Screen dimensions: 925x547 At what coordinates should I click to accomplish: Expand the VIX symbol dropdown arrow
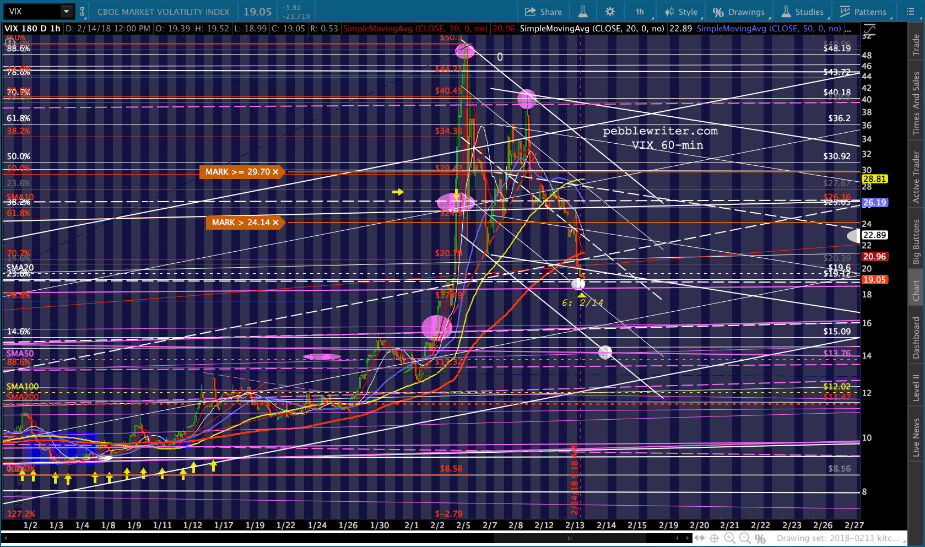(66, 12)
